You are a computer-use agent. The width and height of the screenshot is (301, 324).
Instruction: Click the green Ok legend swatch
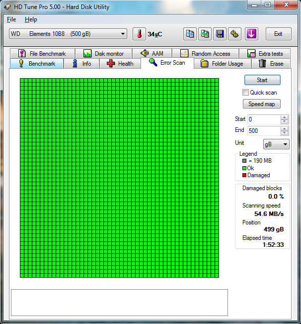click(244, 168)
